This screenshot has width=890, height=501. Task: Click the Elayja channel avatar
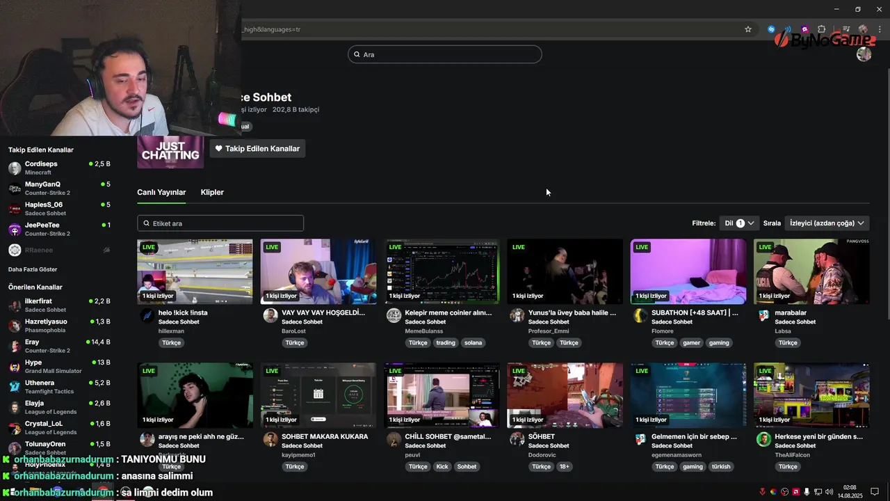click(x=15, y=407)
